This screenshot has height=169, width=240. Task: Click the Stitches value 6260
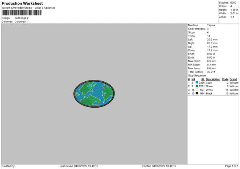[233, 3]
